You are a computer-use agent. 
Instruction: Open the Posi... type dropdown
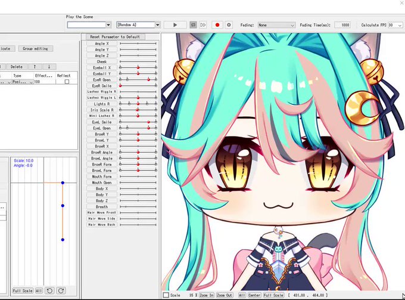pos(23,82)
